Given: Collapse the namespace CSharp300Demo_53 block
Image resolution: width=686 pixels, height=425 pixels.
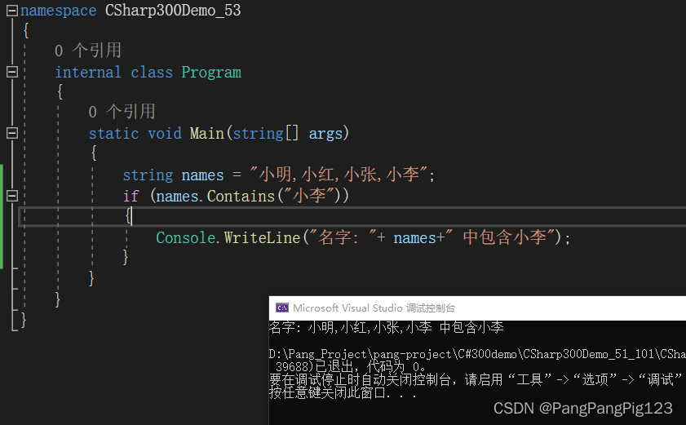Looking at the screenshot, I should point(11,11).
